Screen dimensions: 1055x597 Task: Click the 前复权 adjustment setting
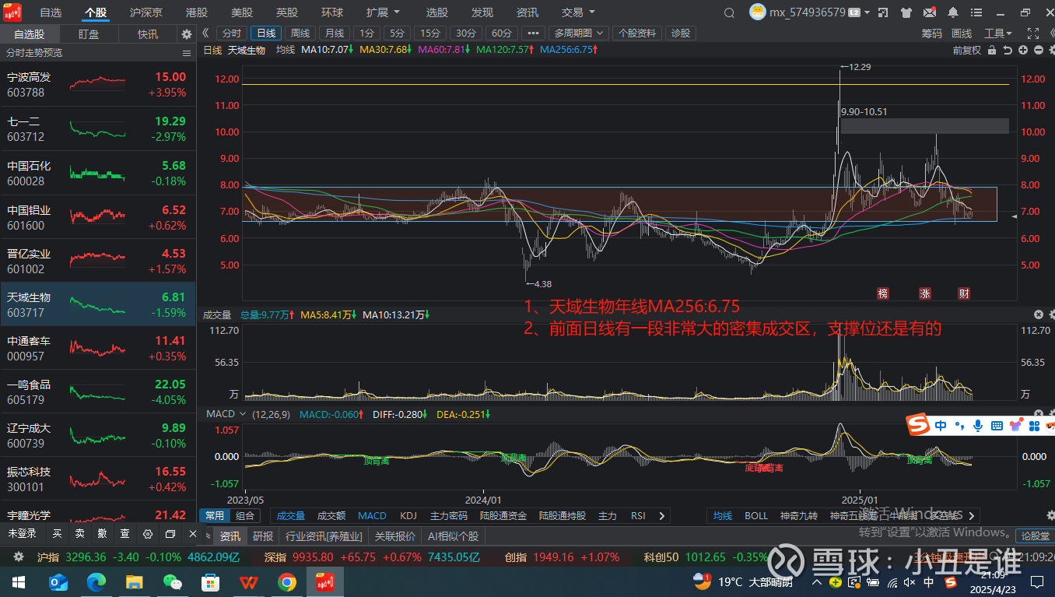(x=967, y=50)
